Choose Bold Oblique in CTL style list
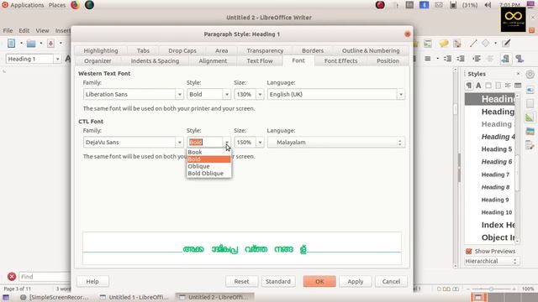This screenshot has height=302, width=538. 209,174
